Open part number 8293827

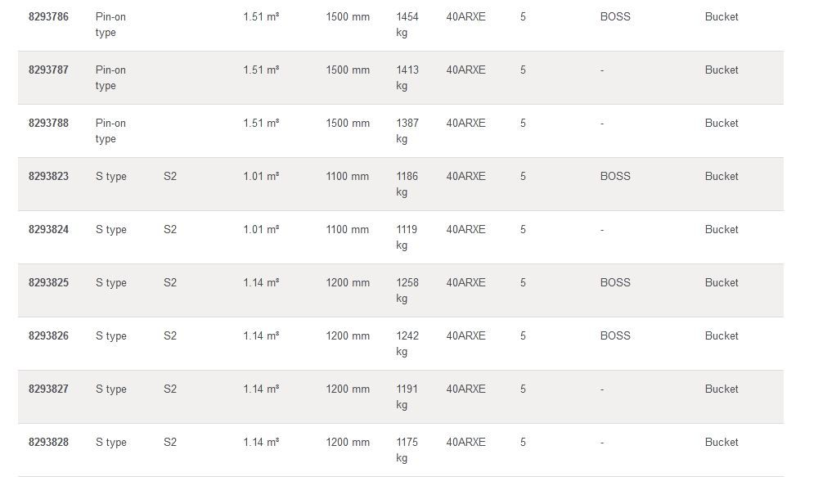(x=48, y=389)
